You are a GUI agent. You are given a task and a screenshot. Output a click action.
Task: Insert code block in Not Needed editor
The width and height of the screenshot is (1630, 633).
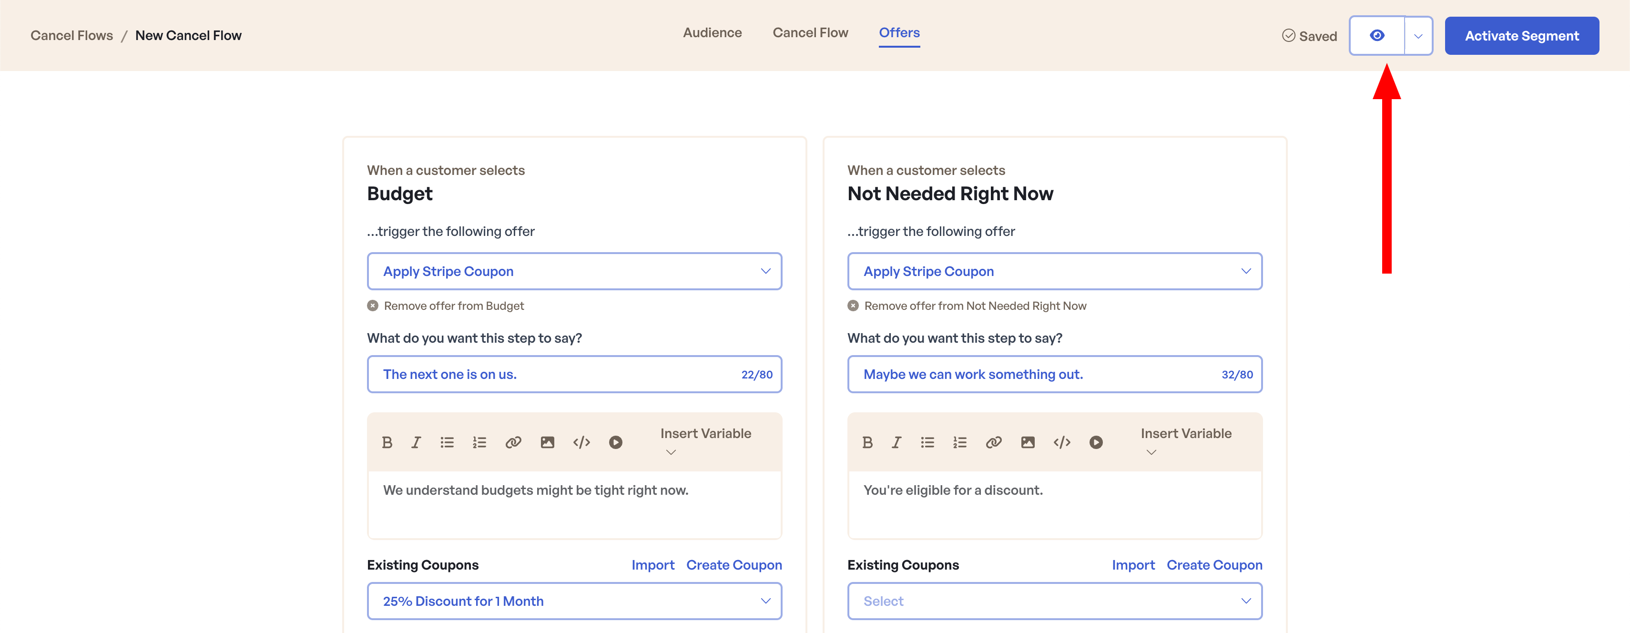1062,442
